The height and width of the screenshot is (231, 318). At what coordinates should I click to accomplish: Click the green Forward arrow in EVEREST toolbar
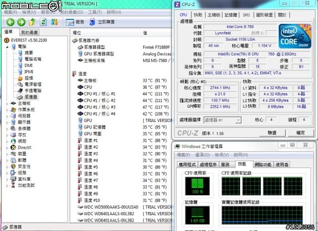click(x=21, y=22)
